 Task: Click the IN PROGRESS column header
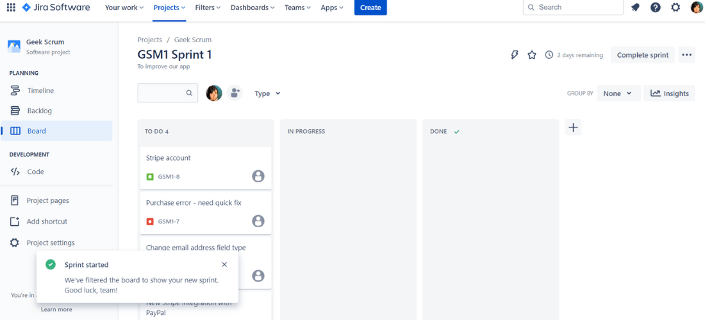(306, 131)
